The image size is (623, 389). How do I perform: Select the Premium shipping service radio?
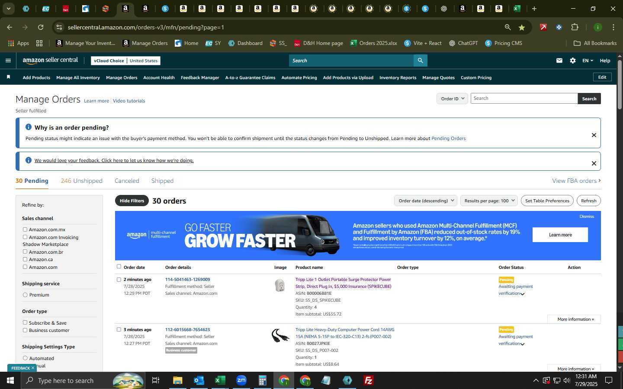[25, 295]
